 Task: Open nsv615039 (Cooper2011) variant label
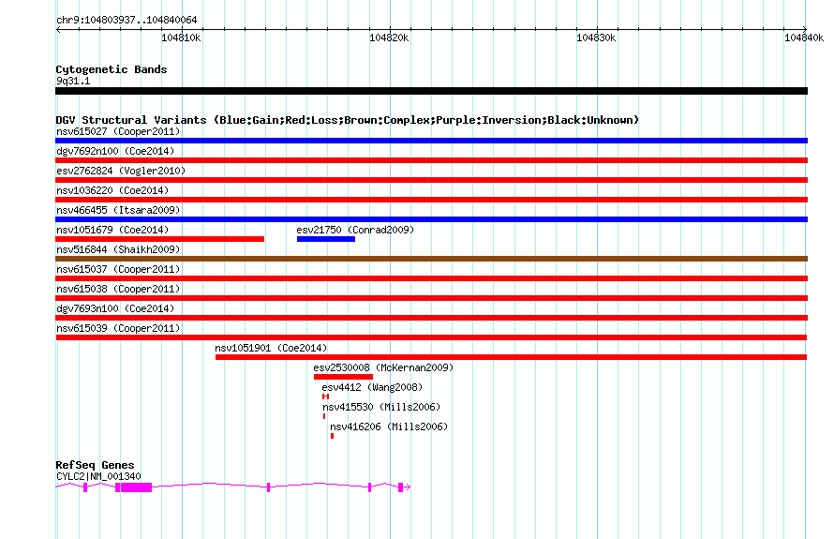coord(118,328)
